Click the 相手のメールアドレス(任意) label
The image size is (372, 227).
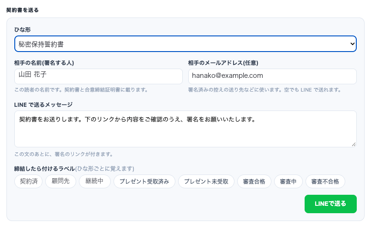pyautogui.click(x=223, y=63)
